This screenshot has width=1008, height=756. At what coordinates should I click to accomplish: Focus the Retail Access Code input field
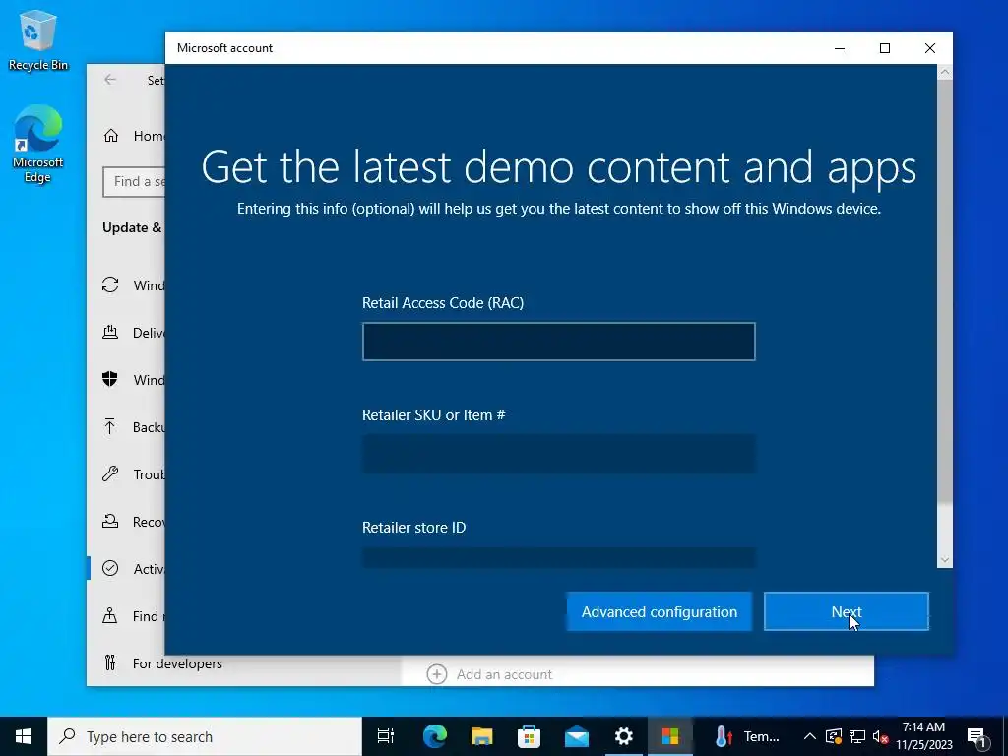click(x=559, y=342)
